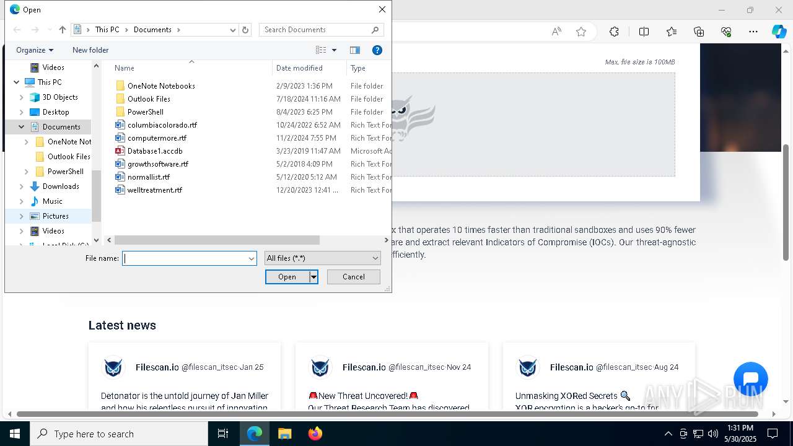This screenshot has height=446, width=793.
Task: Open Edge Read Aloud icon
Action: pos(556,32)
